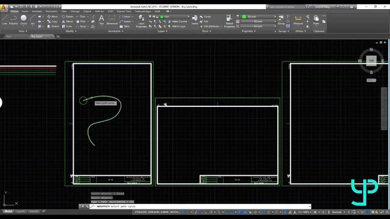Choose the Array command
The height and width of the screenshot is (219, 390).
[81, 26]
